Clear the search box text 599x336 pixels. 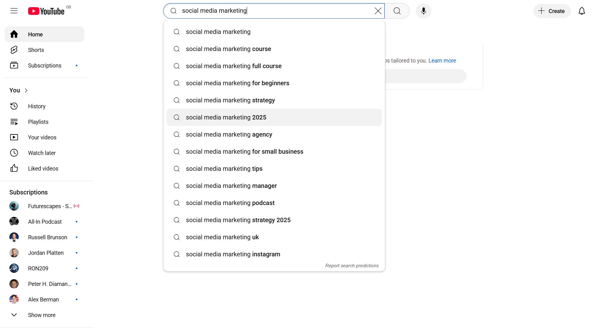point(378,11)
